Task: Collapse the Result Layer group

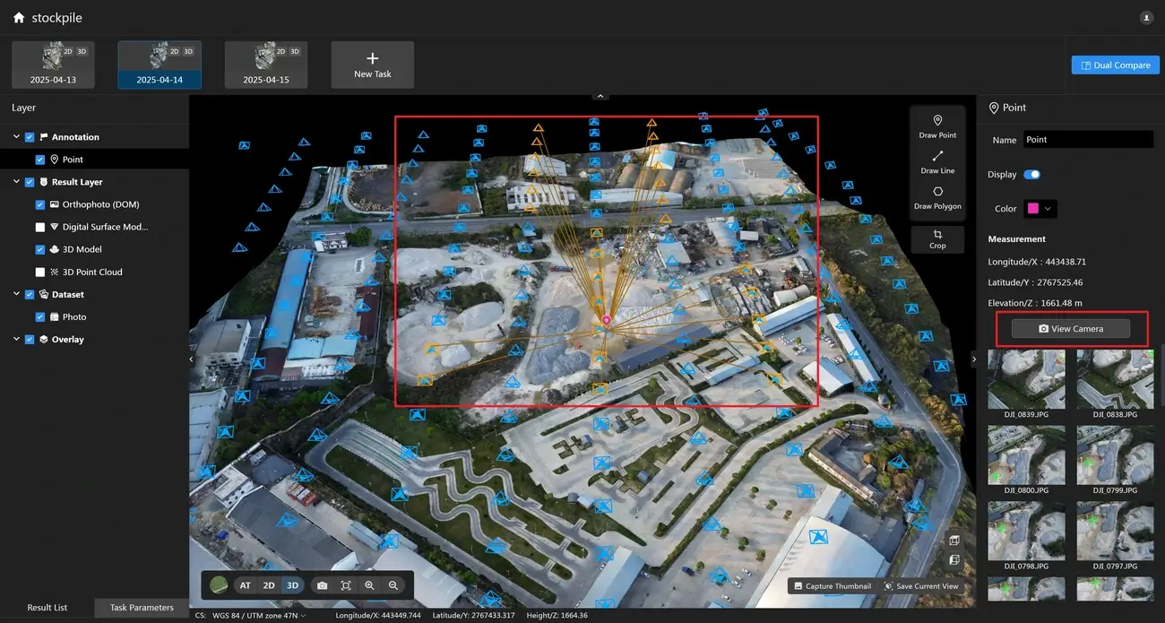Action: 16,182
